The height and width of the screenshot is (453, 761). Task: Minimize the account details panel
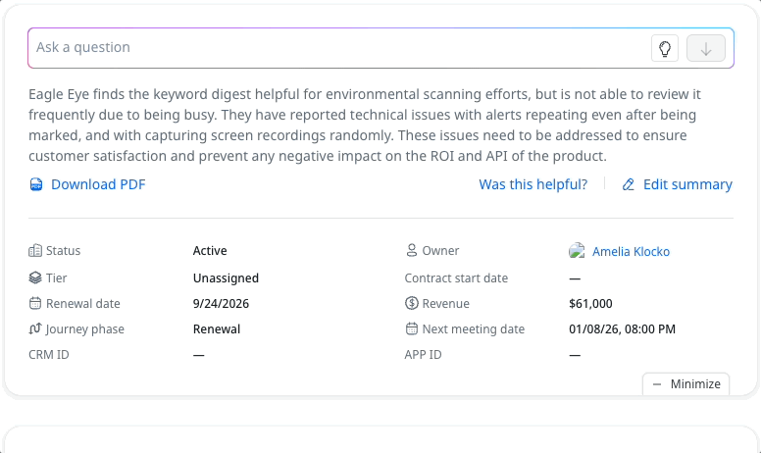coord(685,384)
